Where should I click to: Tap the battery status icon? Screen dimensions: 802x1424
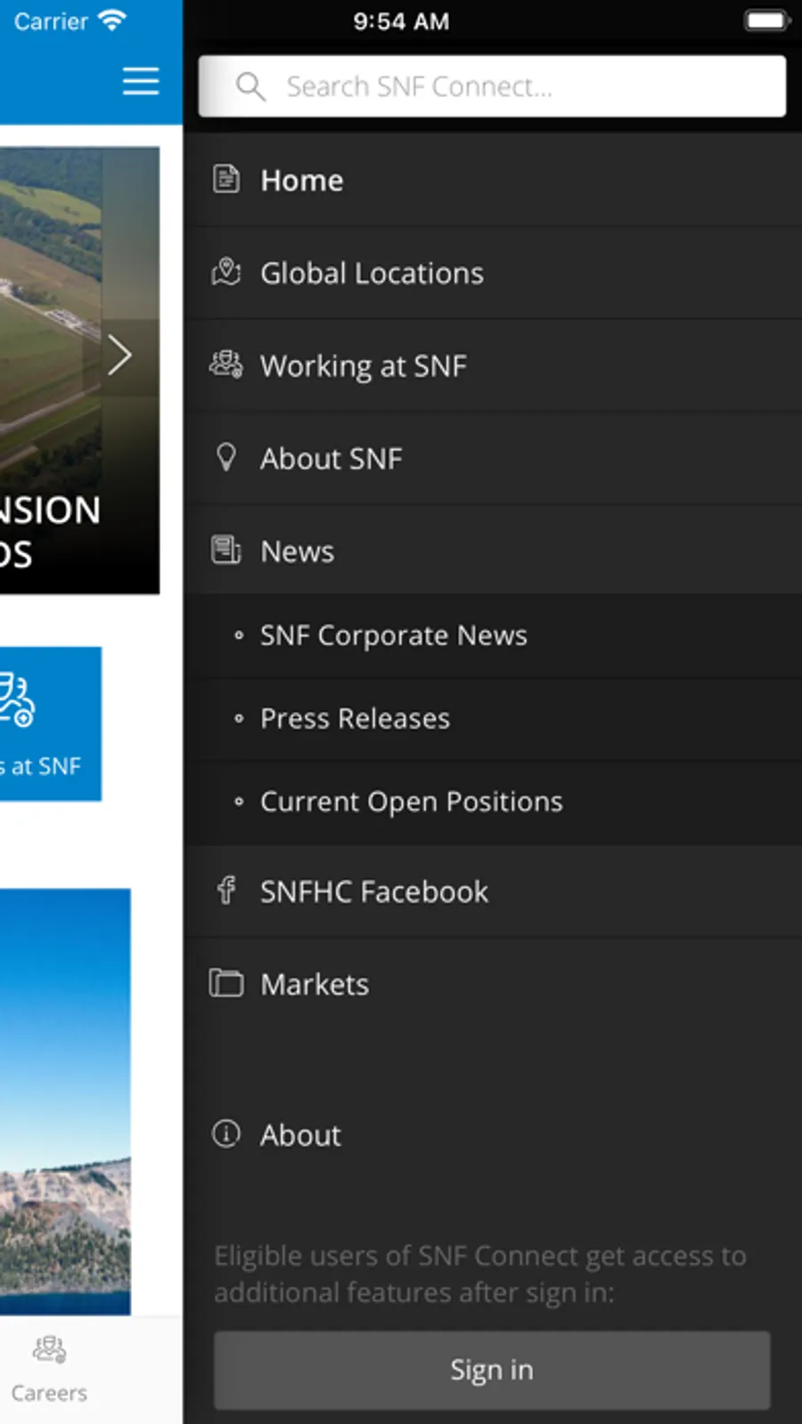(x=767, y=20)
